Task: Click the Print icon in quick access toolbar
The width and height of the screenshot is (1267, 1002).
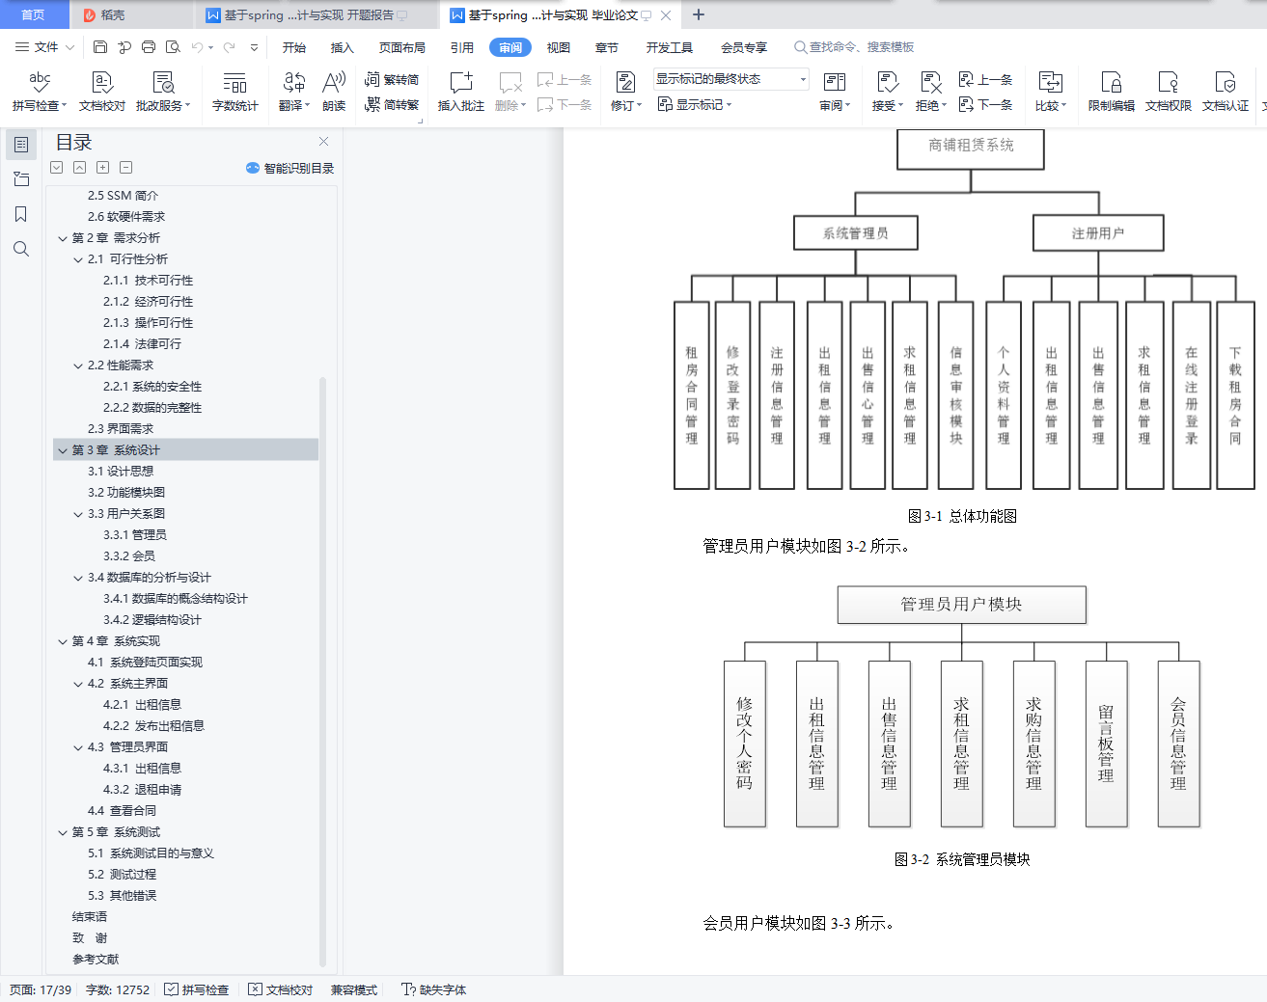Action: [x=149, y=46]
